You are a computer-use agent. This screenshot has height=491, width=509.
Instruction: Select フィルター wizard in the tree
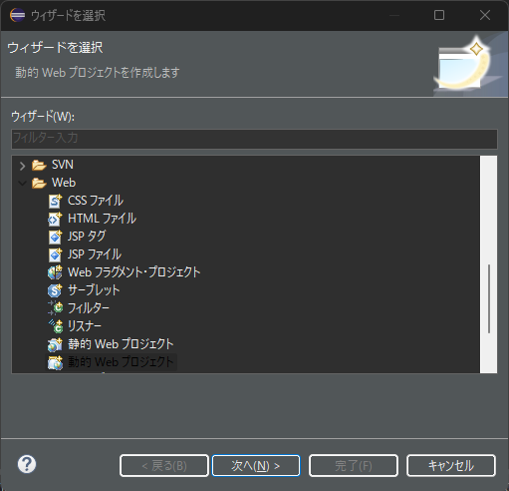[89, 308]
